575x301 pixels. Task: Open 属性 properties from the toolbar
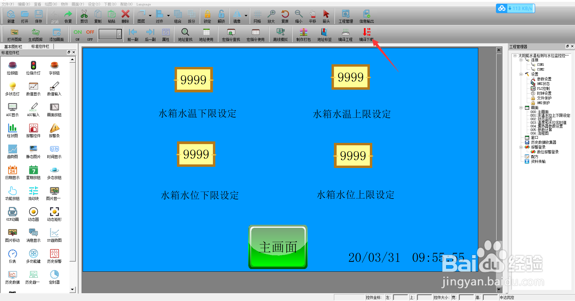(166, 34)
